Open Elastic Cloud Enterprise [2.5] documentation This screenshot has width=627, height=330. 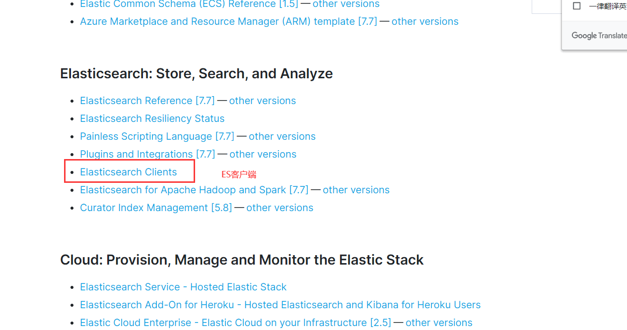235,323
